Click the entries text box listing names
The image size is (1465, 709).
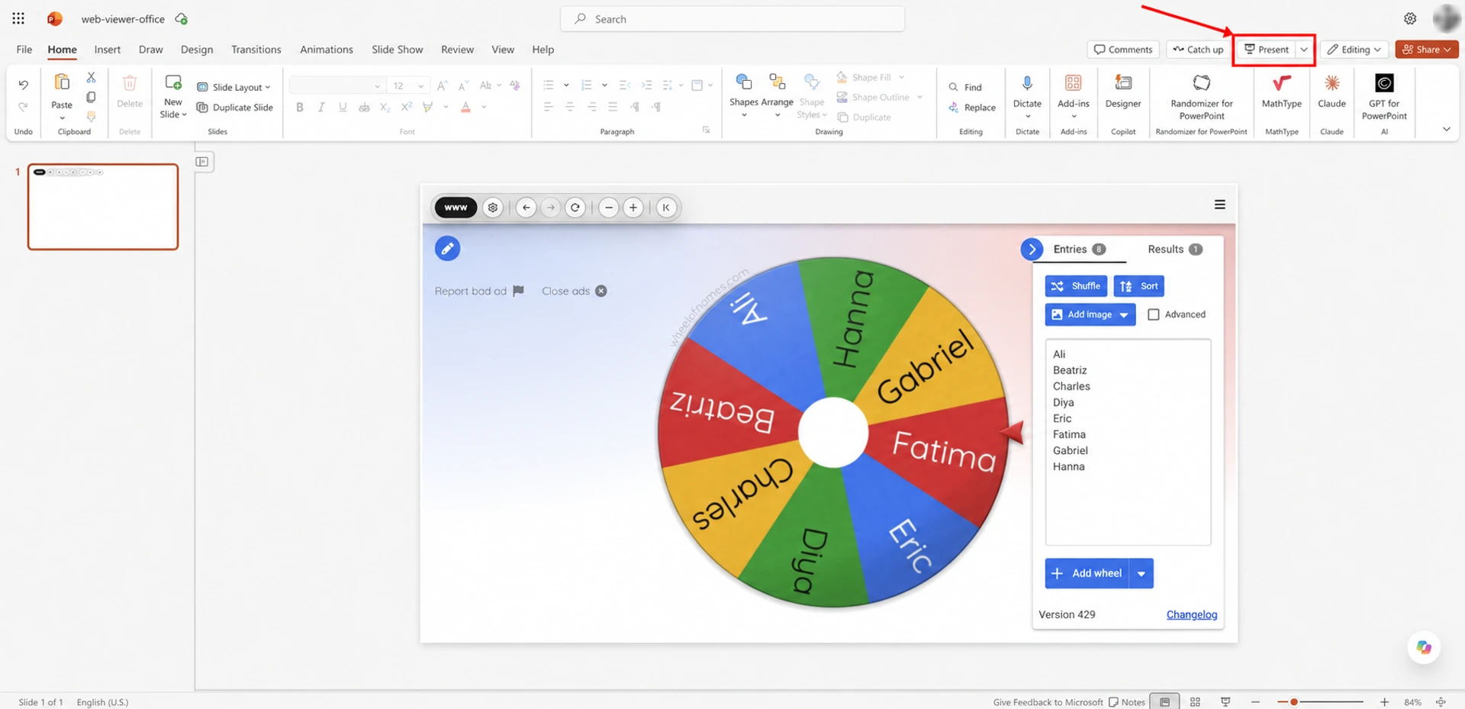click(1128, 442)
